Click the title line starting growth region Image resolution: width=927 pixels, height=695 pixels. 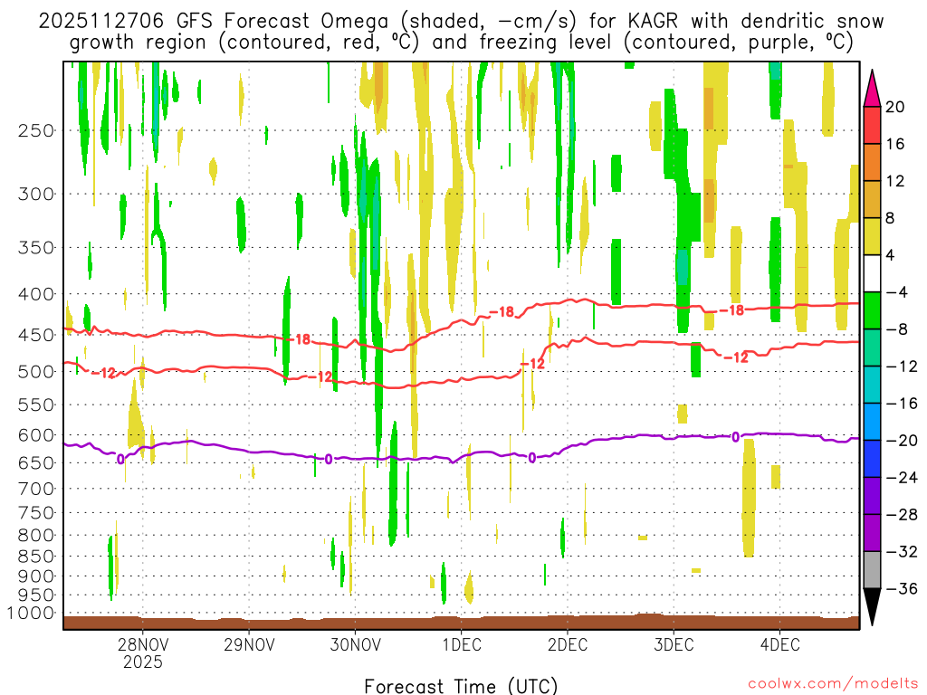tap(461, 43)
